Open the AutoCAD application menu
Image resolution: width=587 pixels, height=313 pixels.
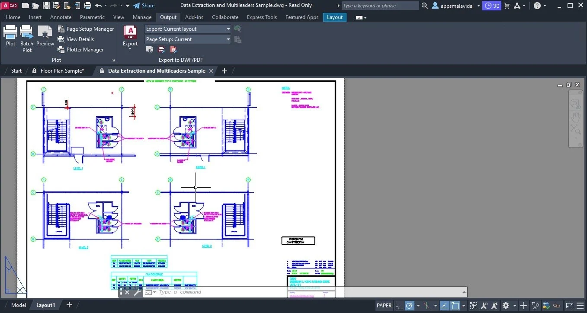click(x=10, y=6)
